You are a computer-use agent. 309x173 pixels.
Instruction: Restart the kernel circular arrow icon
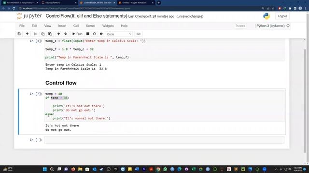coord(95,34)
